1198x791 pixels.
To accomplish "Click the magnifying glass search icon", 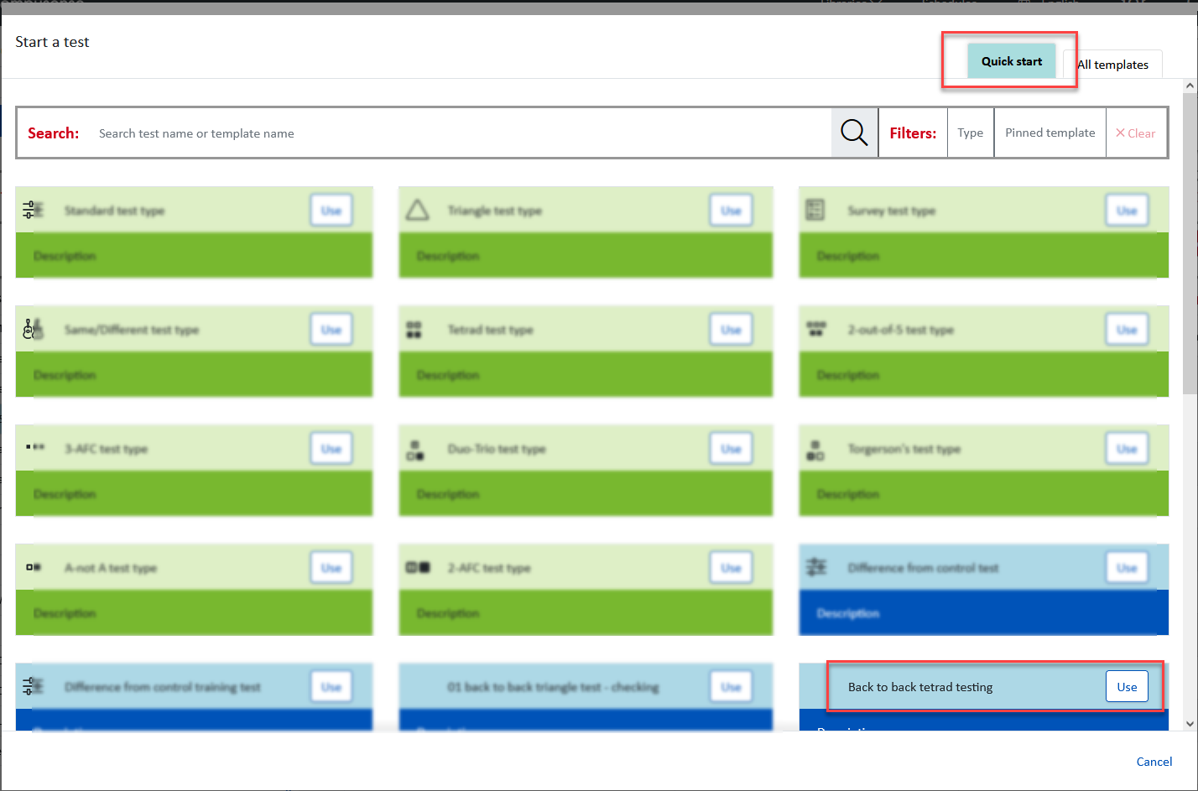I will tap(854, 133).
